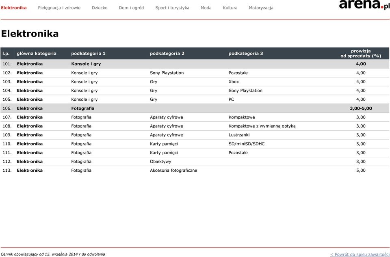Switch to Dom i ogród tab
The width and height of the screenshot is (390, 257).
[131, 8]
